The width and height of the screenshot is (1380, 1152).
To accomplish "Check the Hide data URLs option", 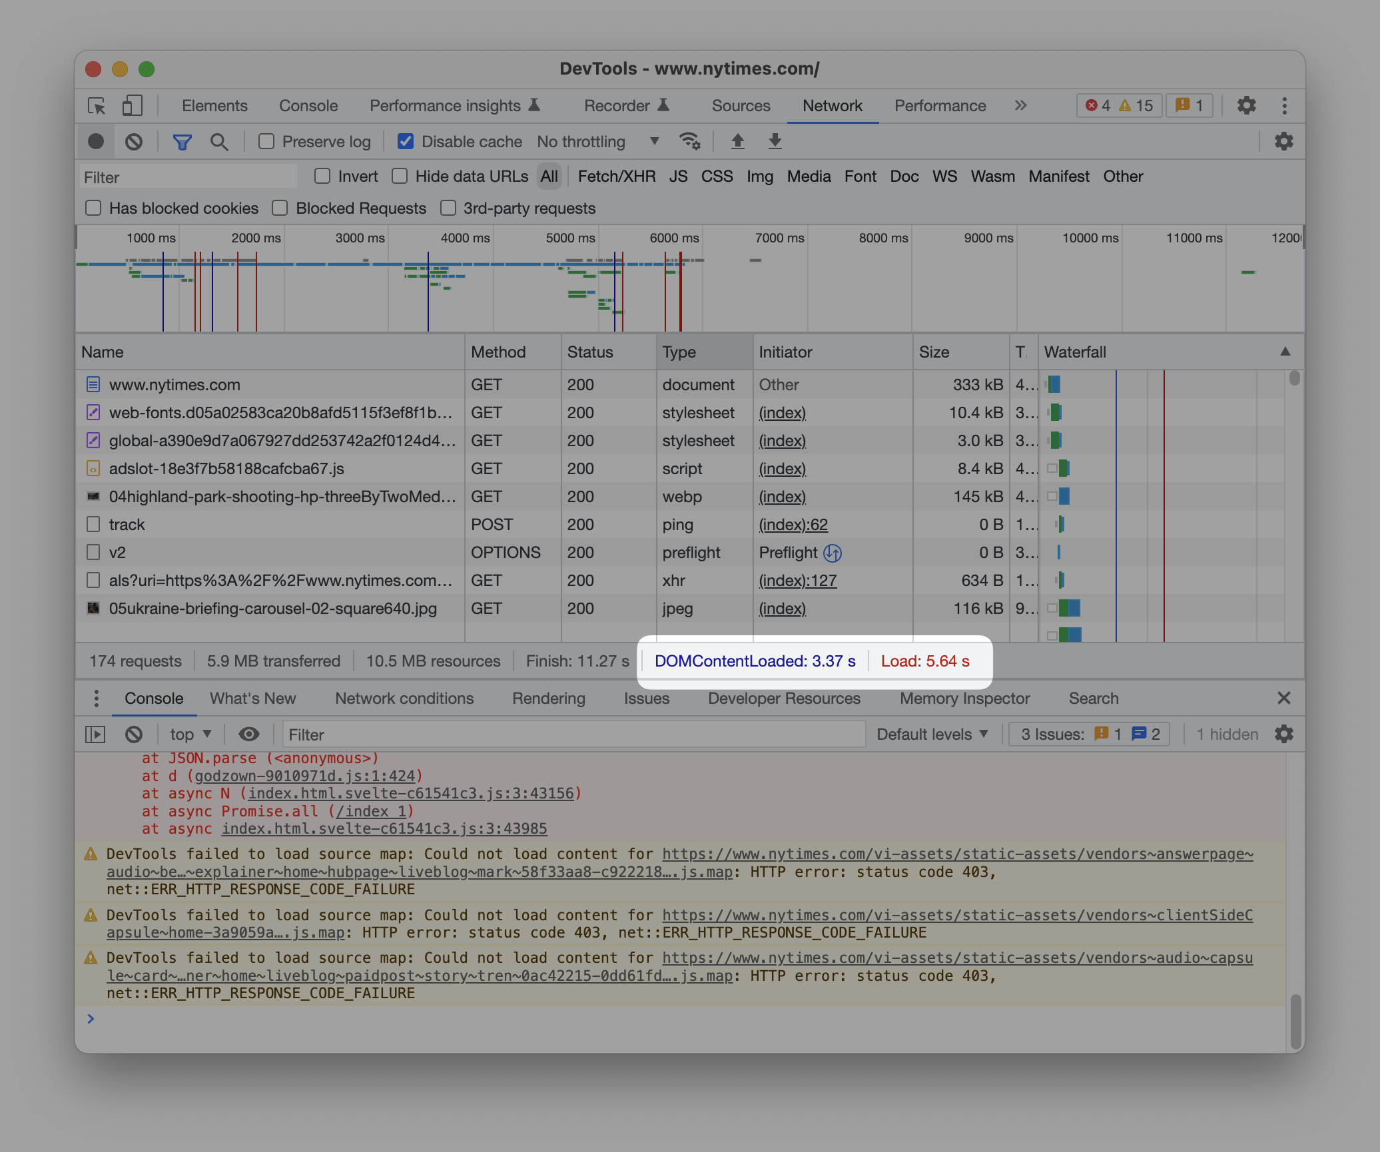I will tap(400, 176).
